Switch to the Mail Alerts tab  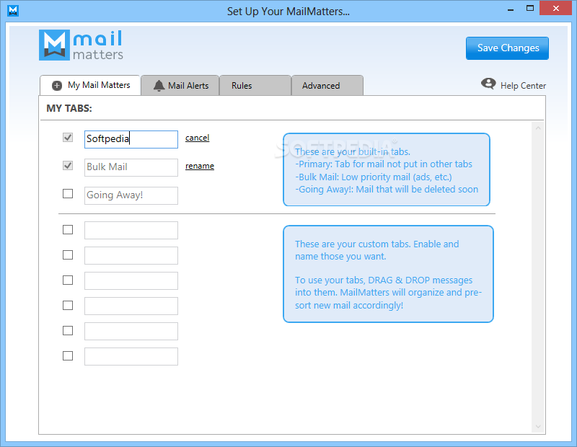point(180,85)
